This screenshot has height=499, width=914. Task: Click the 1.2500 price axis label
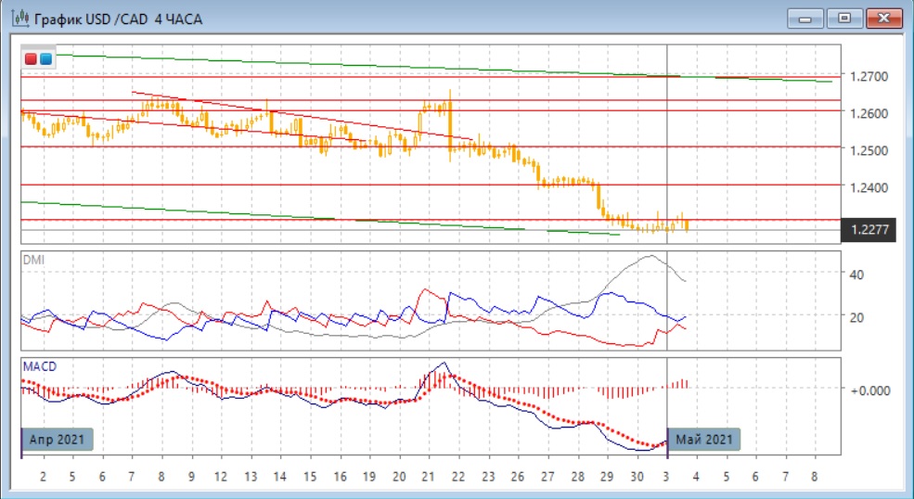870,150
